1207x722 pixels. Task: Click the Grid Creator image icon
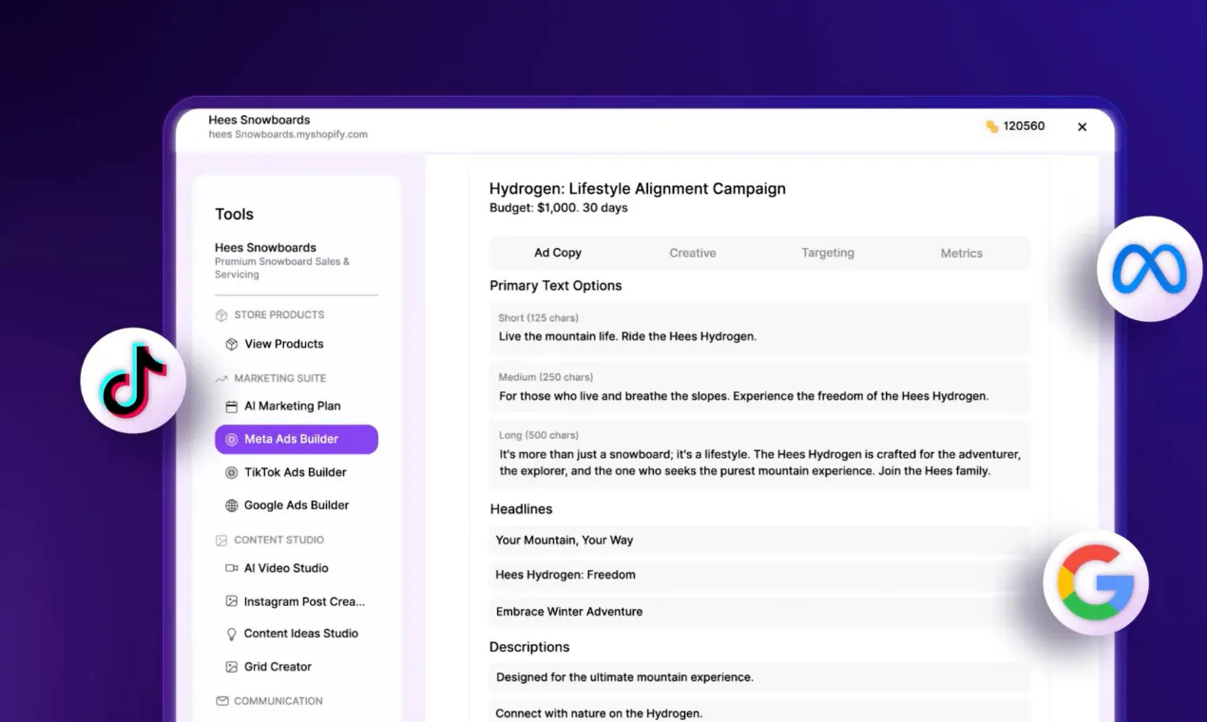[x=231, y=667]
